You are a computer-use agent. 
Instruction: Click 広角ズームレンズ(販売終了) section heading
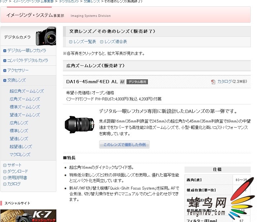coord(96,66)
